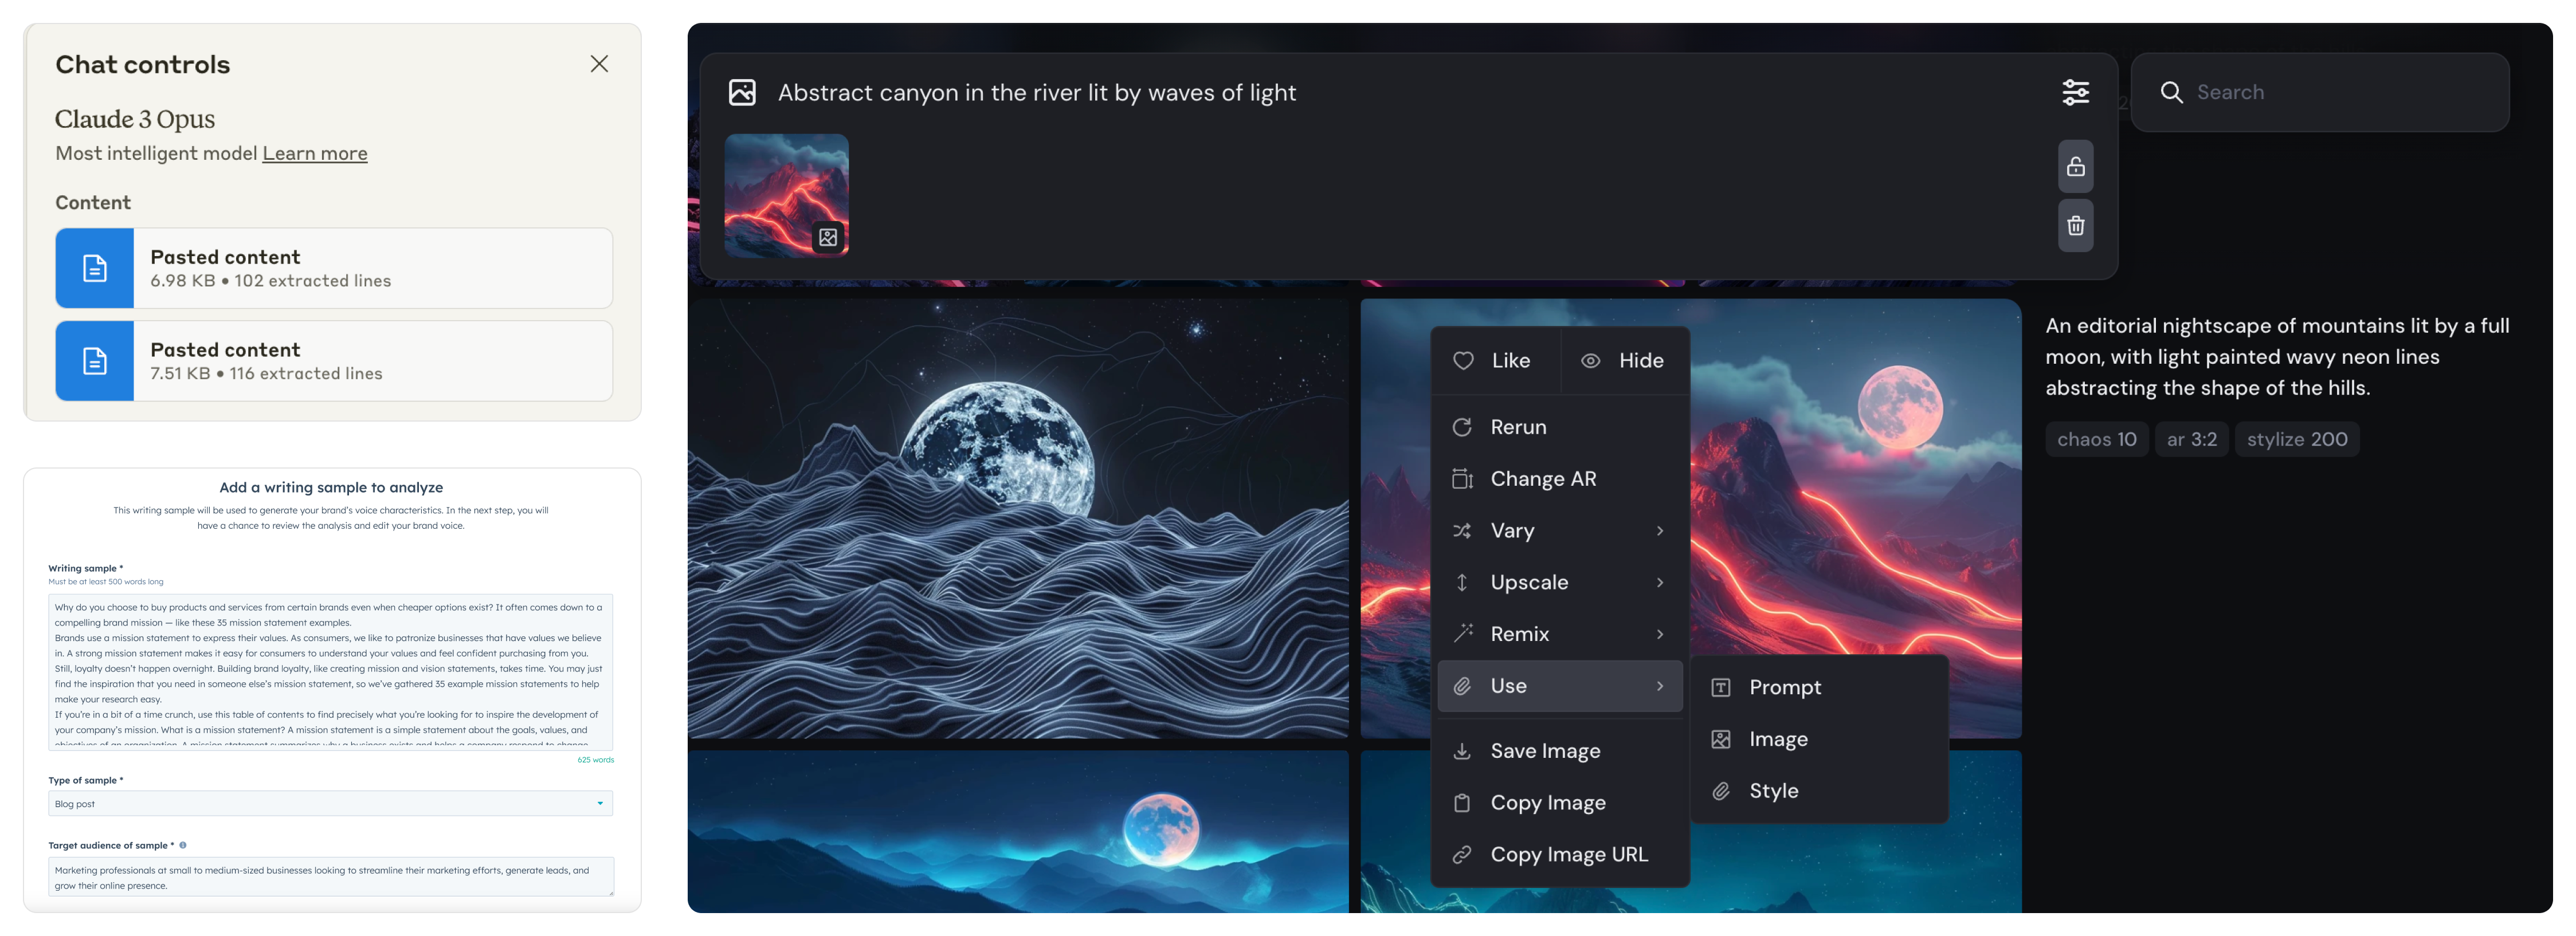This screenshot has height=936, width=2576.
Task: Open the Learn more link
Action: click(x=315, y=153)
